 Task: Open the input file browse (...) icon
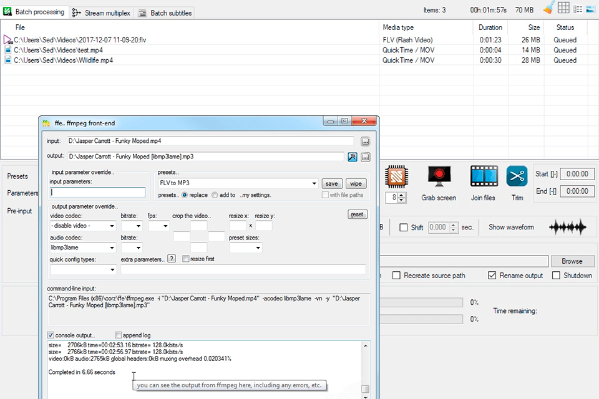click(x=366, y=141)
